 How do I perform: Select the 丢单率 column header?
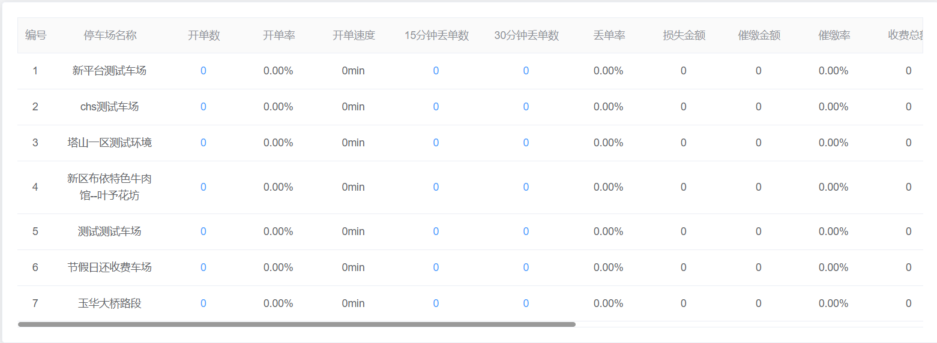click(x=609, y=35)
